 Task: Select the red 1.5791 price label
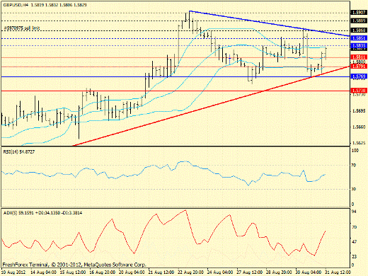point(359,67)
